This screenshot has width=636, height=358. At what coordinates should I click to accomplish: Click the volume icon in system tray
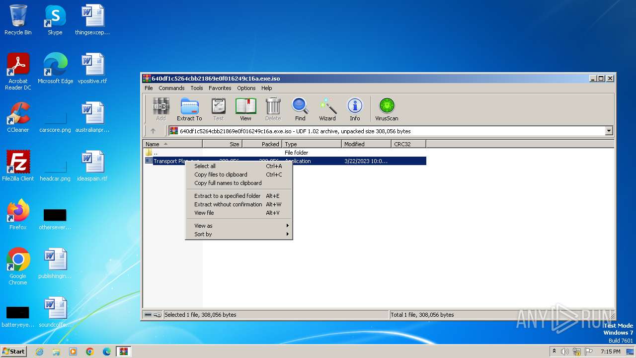565,352
